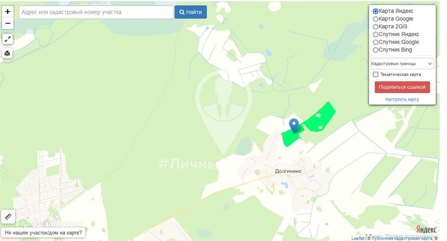Zoom out with the minus button
Screen dimensions: 447x241
pyautogui.click(x=8, y=24)
